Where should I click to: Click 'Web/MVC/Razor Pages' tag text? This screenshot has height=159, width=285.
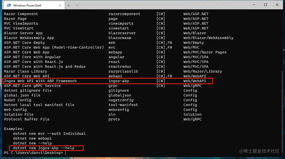pyautogui.click(x=205, y=52)
